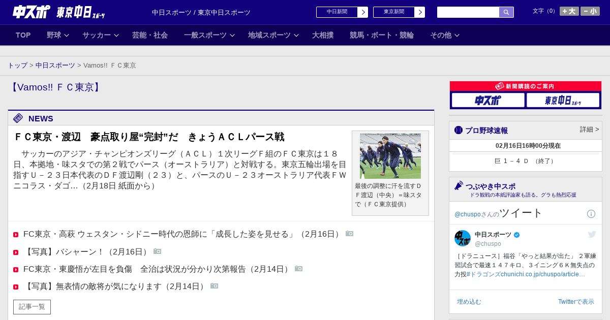Click 記事一覧 button
Image resolution: width=610 pixels, height=320 pixels.
(32, 307)
